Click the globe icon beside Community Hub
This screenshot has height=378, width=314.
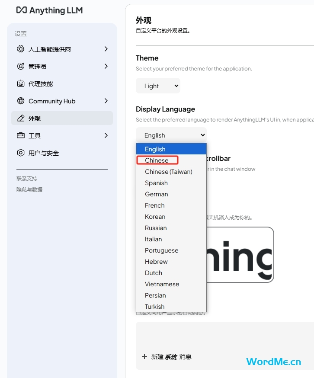click(x=21, y=101)
